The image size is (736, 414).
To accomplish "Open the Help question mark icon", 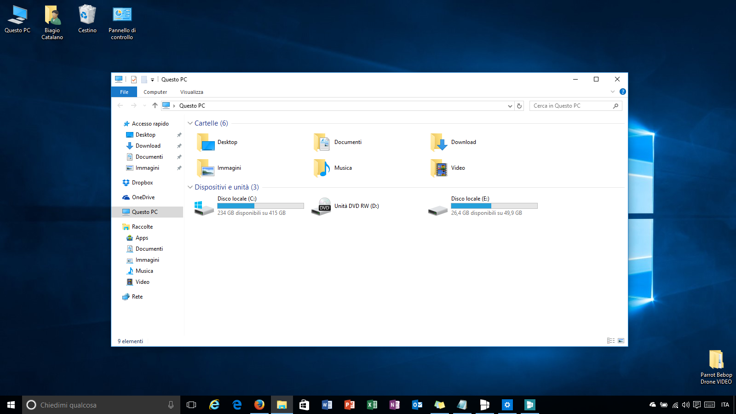I will 622,92.
